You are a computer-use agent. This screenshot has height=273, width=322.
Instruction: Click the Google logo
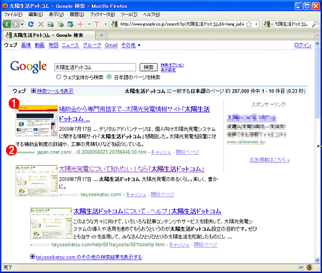pos(29,66)
